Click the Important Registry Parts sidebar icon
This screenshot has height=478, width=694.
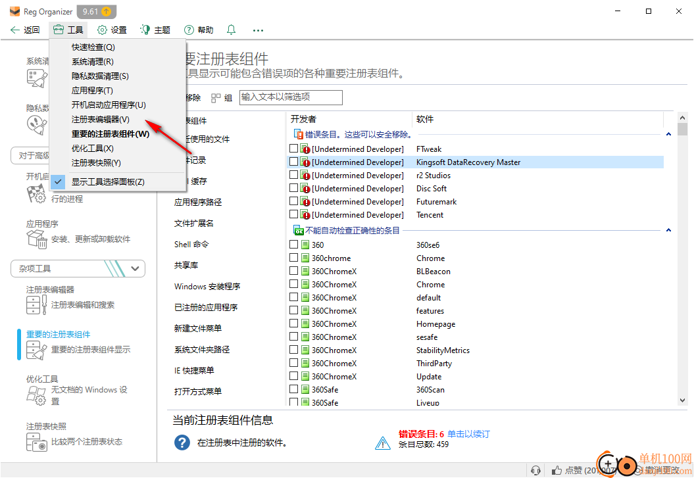[x=36, y=350]
